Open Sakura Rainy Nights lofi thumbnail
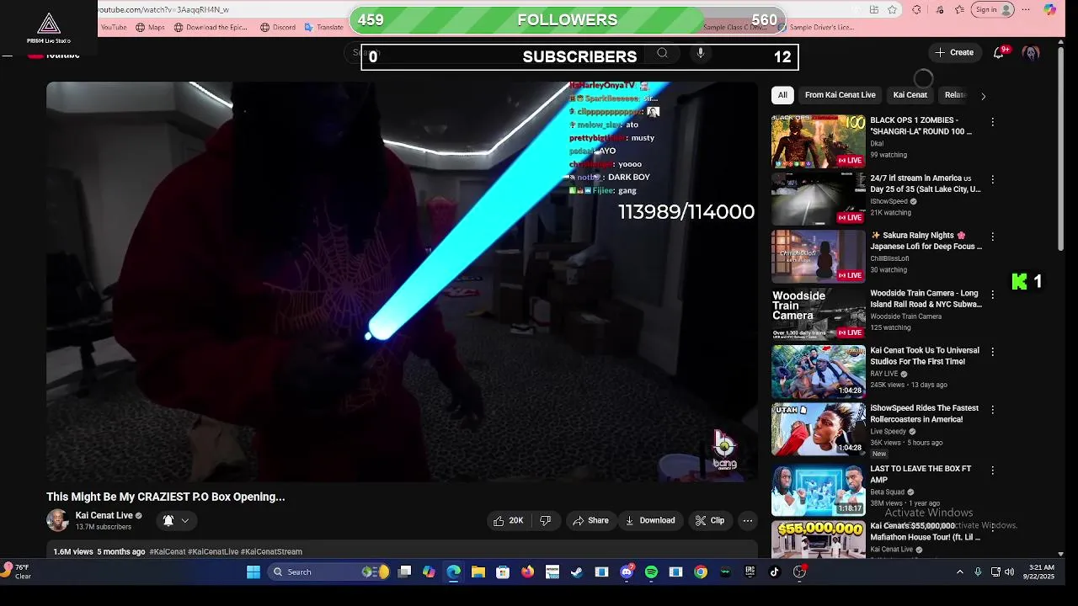 (819, 257)
